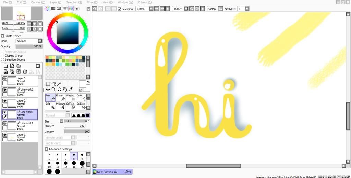Enable Selection Source radio option
Image resolution: width=351 pixels, height=178 pixels.
[2, 59]
